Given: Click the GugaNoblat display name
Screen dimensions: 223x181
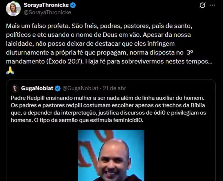Looking at the screenshot, I should 37,88.
